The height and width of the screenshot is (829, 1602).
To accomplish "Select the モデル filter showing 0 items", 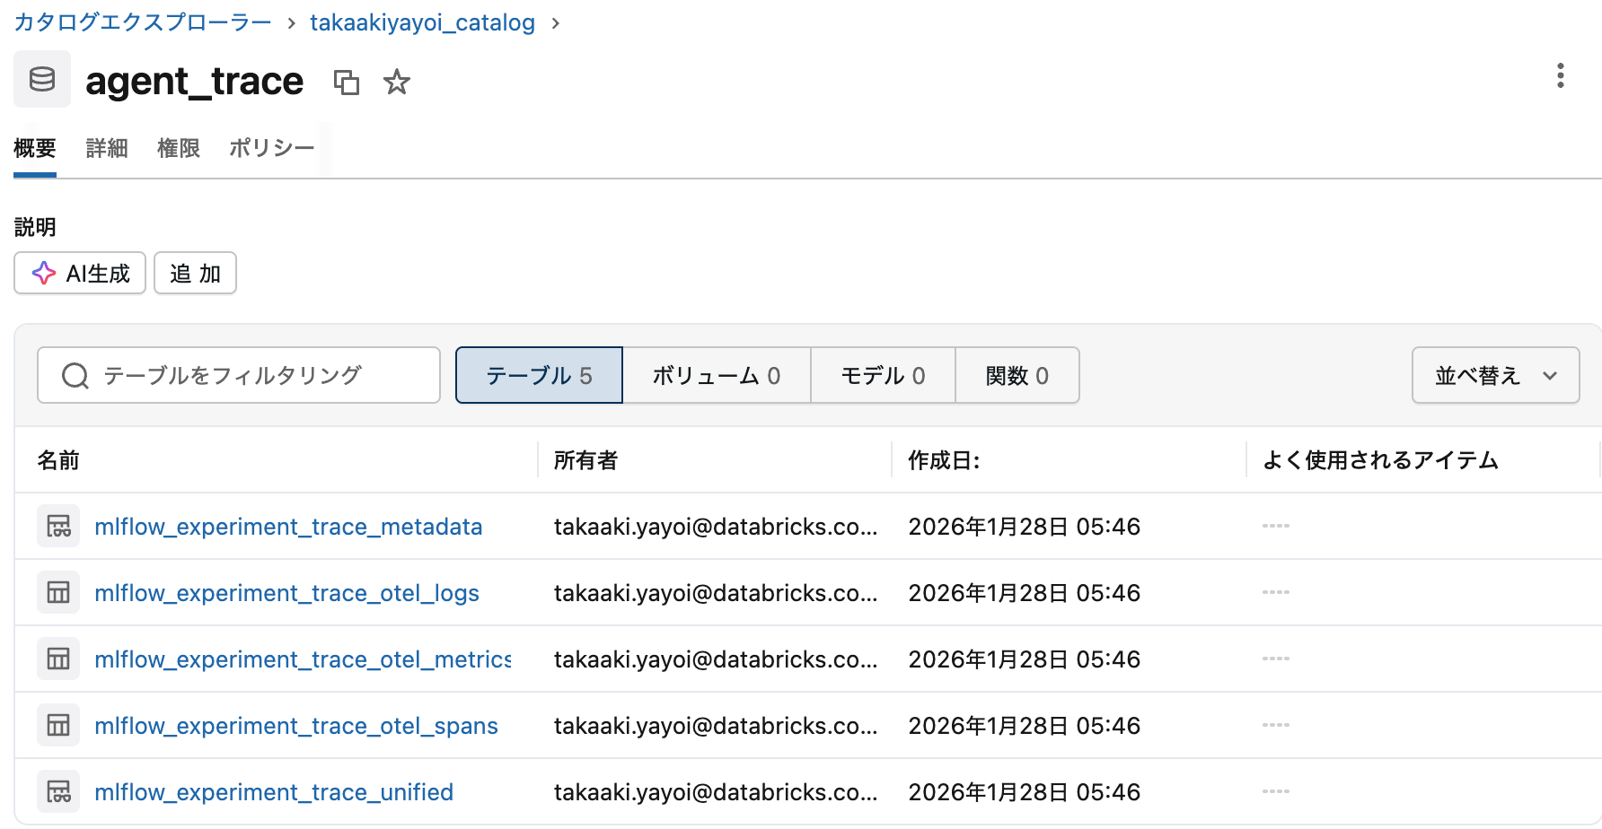I will coord(883,375).
